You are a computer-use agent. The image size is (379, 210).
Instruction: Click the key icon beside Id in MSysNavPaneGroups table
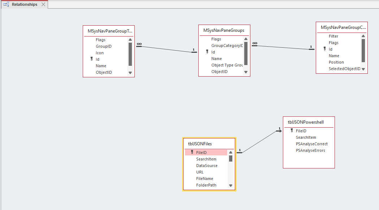pyautogui.click(x=207, y=52)
